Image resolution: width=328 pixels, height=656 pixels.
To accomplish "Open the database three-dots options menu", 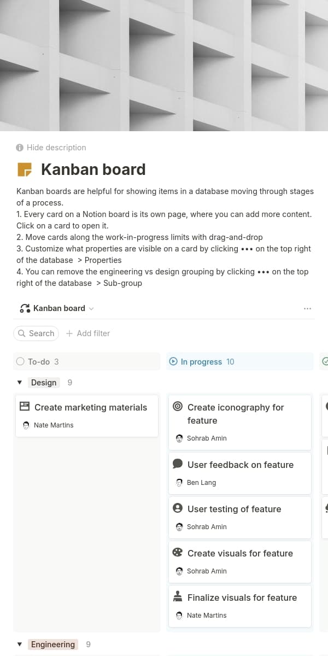I will pos(307,308).
